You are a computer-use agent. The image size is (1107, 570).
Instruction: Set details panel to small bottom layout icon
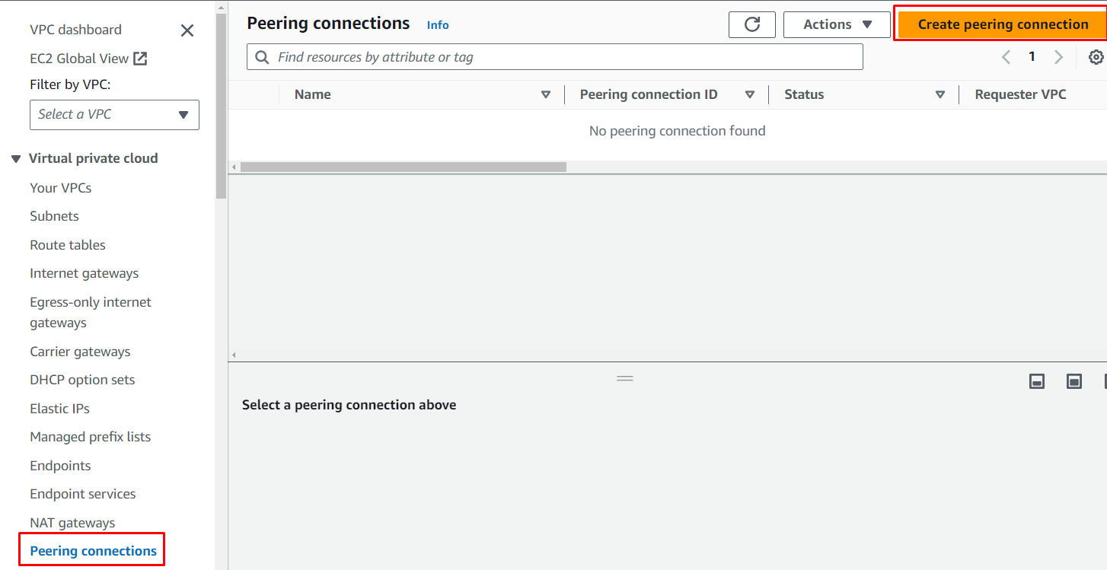(1037, 381)
